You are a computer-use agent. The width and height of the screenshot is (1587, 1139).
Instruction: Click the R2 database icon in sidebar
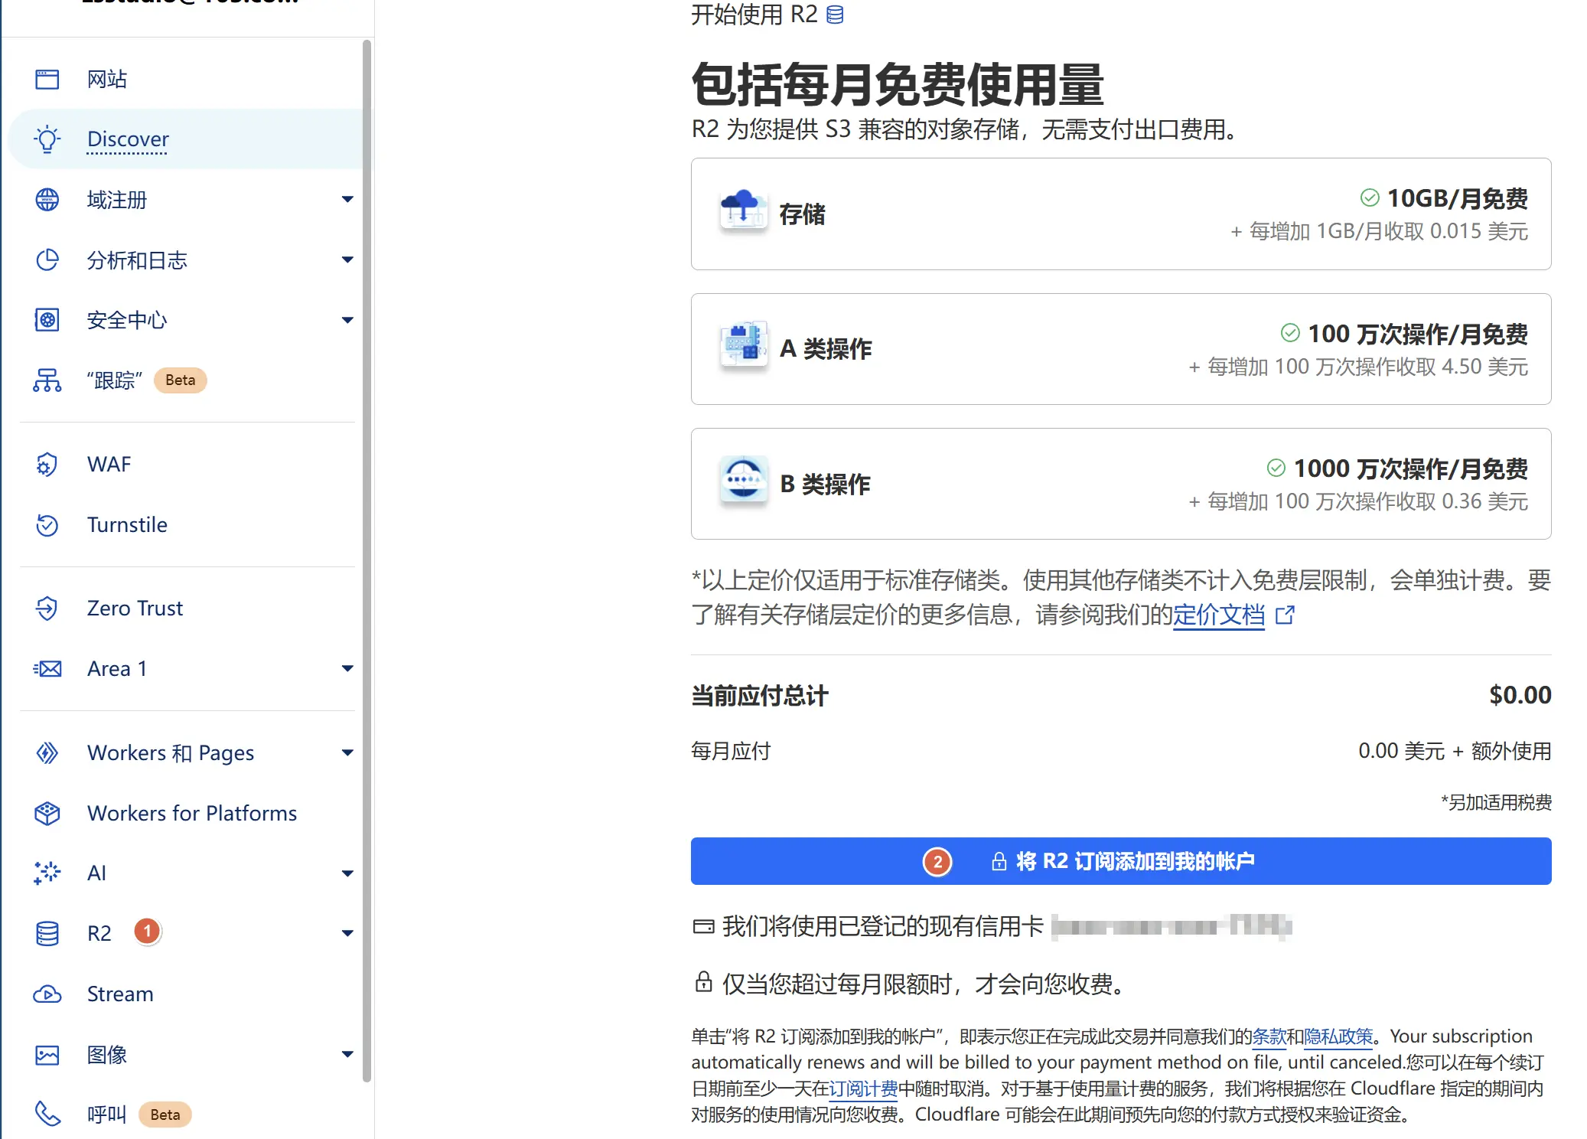click(47, 933)
